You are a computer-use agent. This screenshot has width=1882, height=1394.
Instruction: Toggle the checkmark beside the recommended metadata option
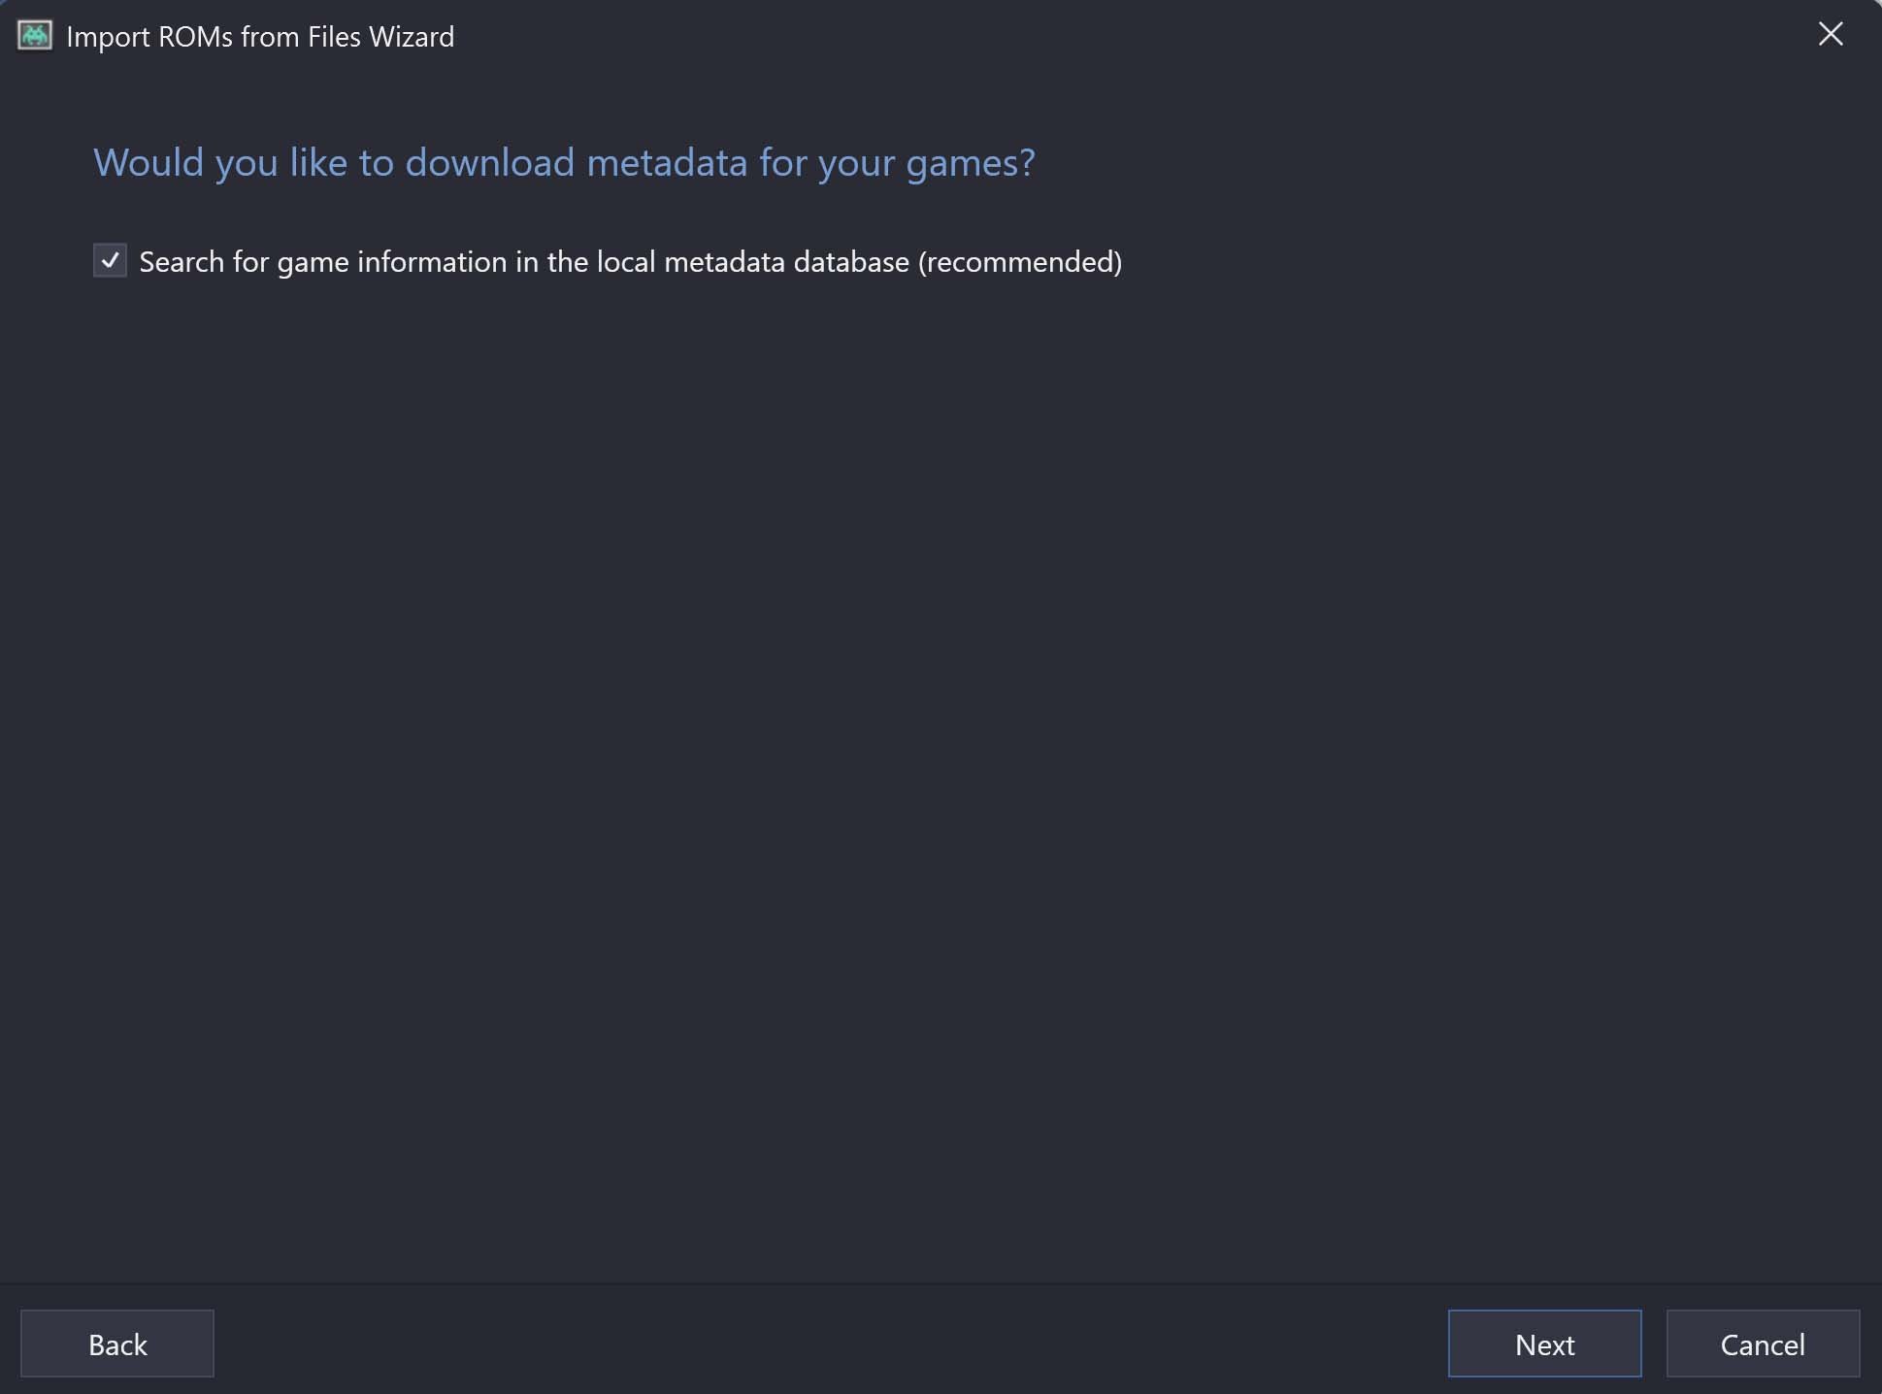click(x=110, y=260)
